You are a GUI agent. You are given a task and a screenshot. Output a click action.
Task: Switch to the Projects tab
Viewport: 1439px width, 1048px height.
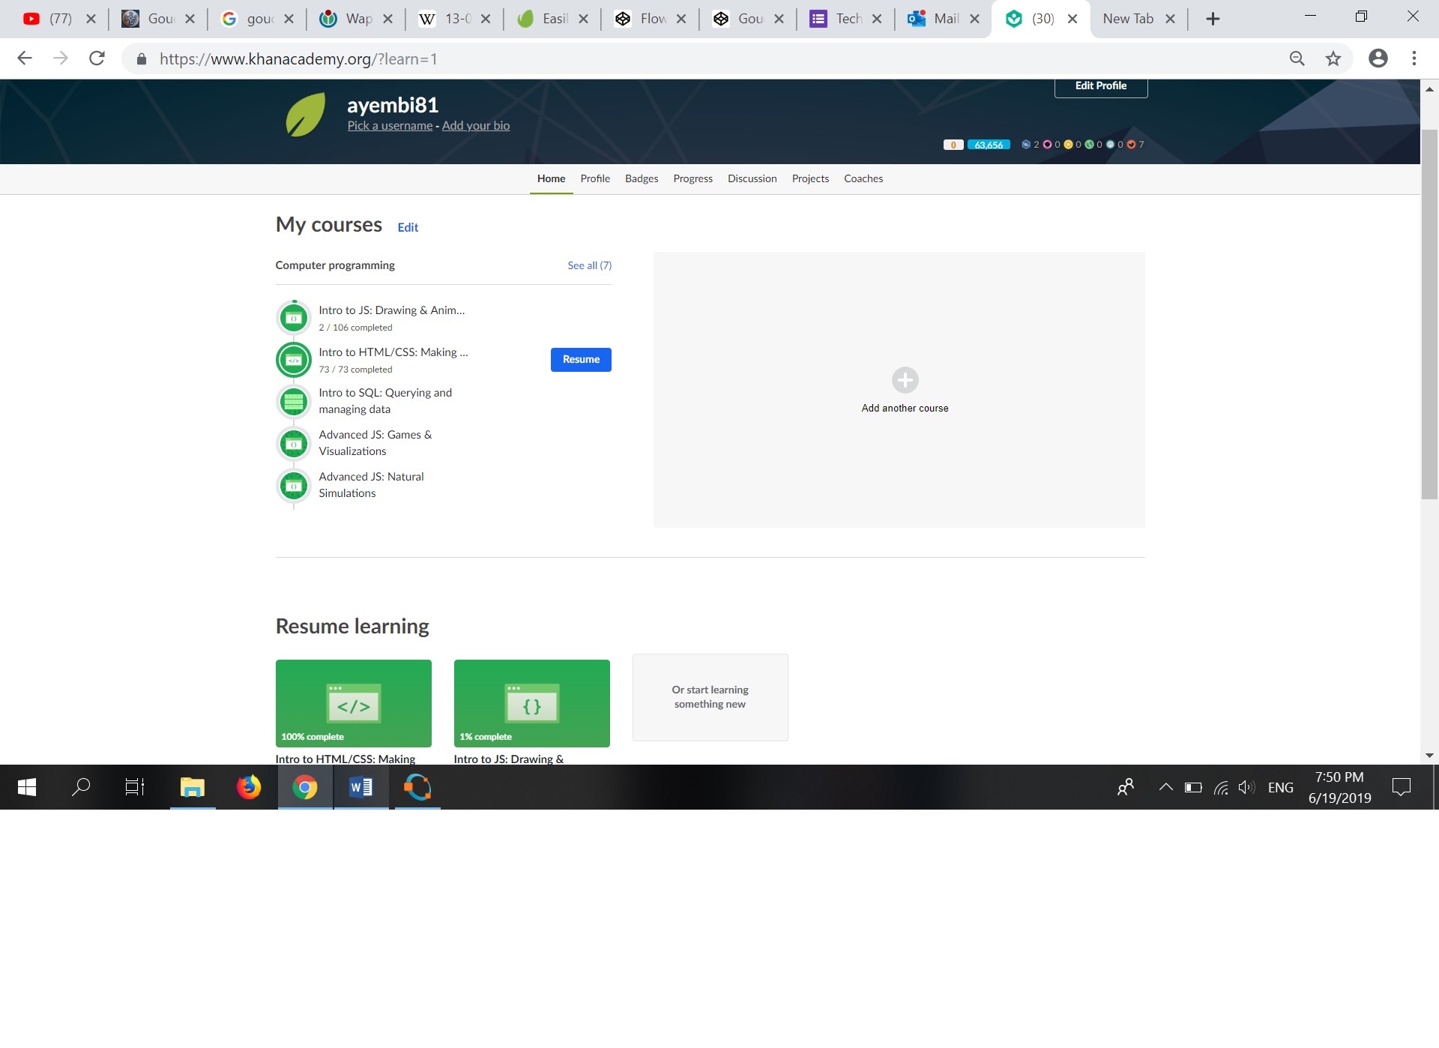810,178
